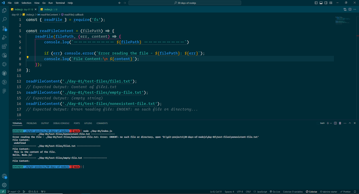Kill terminal with the trash icon
Screen dimensions: 359x194
tap(340, 123)
